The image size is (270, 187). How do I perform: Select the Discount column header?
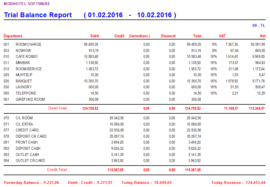pyautogui.click(x=168, y=36)
